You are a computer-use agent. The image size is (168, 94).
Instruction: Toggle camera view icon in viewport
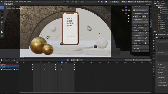129,21
